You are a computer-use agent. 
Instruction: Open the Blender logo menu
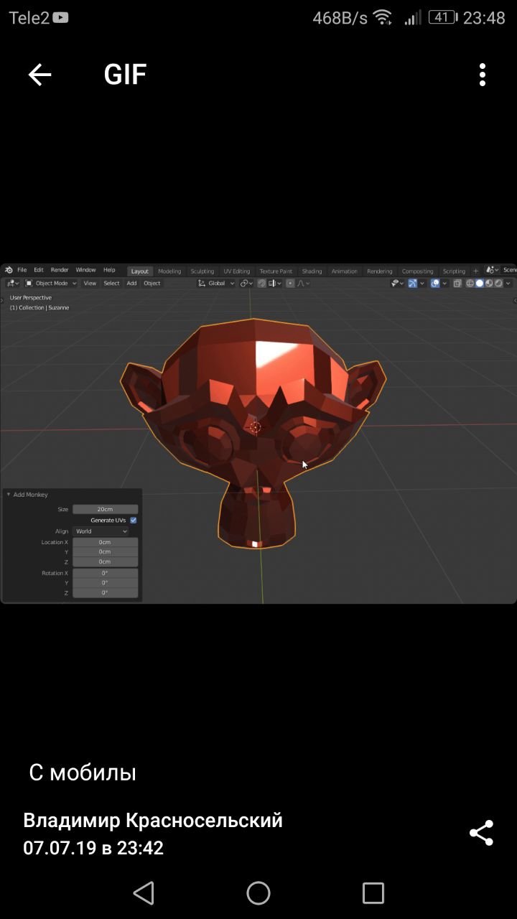pos(9,270)
